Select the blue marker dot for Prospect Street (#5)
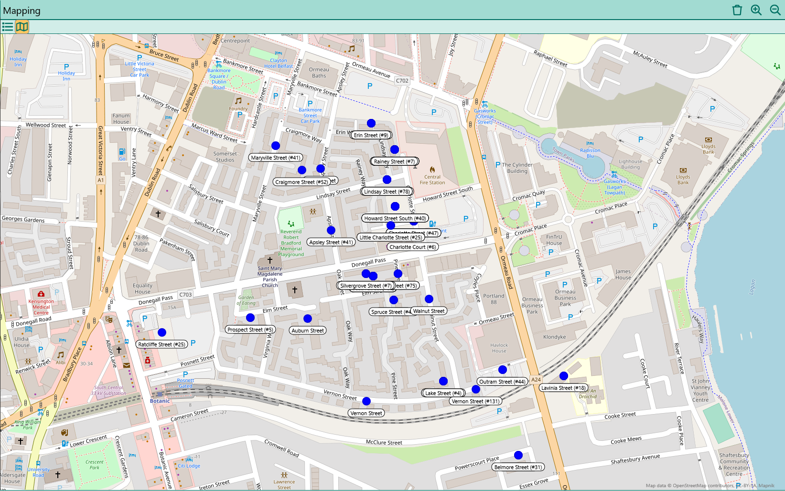Image resolution: width=785 pixels, height=491 pixels. (250, 318)
